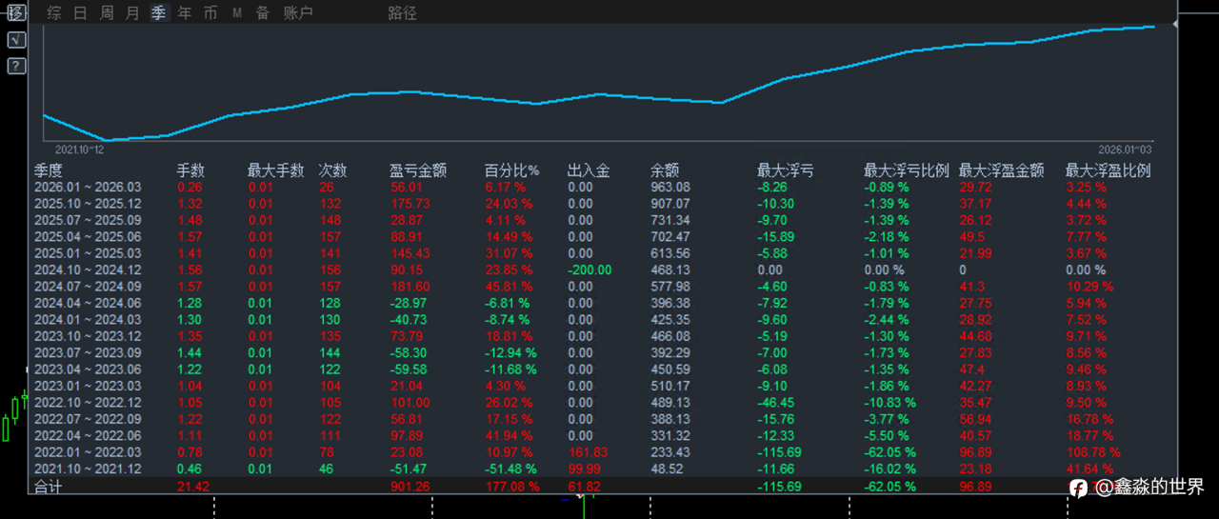Click the 2026.01~03 chart end date label
This screenshot has height=519, width=1219.
[1125, 150]
